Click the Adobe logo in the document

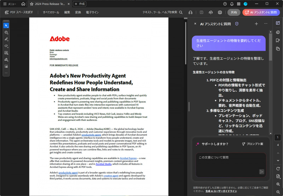tap(59, 39)
